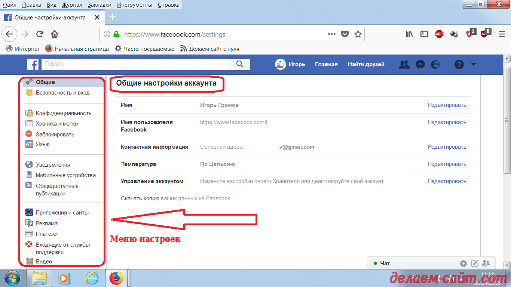This screenshot has width=511, height=287.
Task: Click the search magnifier button on Facebook
Action: [240, 64]
